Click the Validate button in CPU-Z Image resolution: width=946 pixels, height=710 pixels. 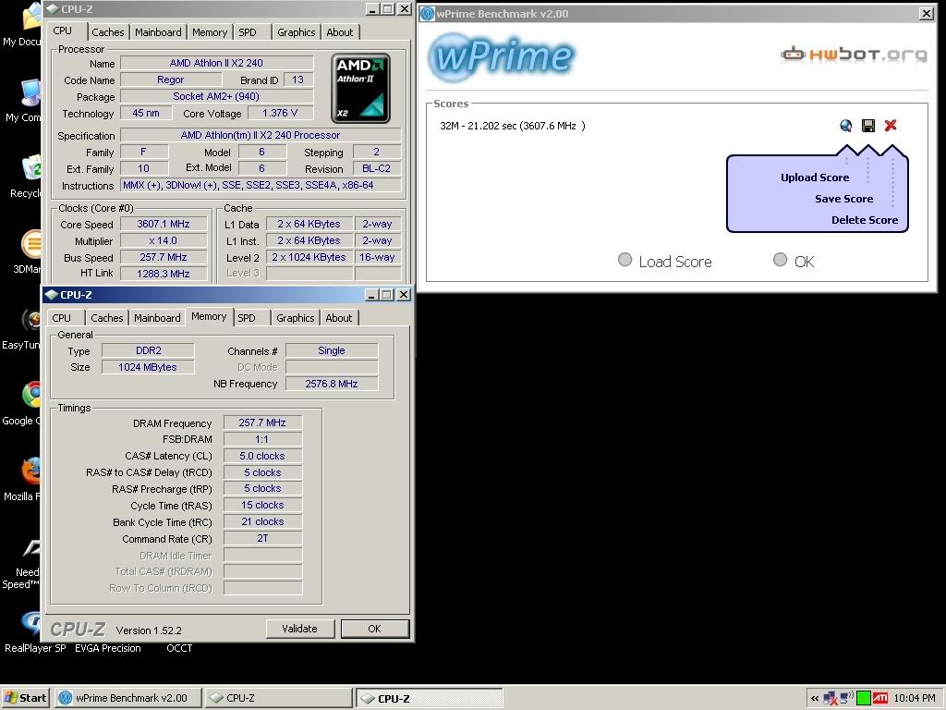[300, 628]
